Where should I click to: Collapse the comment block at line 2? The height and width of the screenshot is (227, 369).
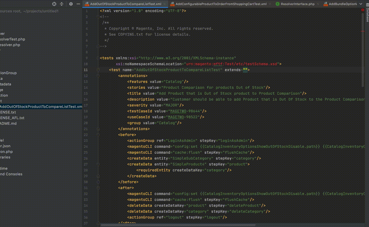[98, 17]
